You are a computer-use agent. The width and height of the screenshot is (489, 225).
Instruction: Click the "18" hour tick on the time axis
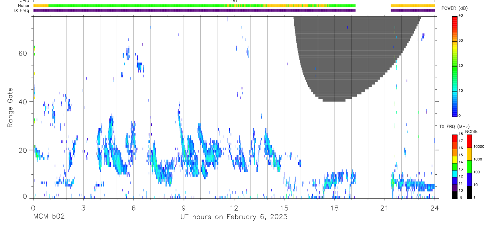click(334, 208)
